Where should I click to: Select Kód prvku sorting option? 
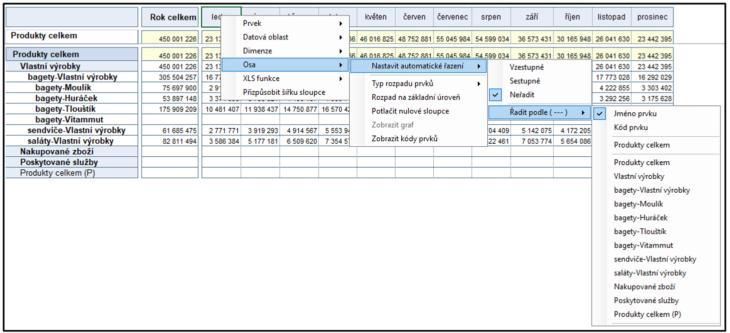coord(656,127)
